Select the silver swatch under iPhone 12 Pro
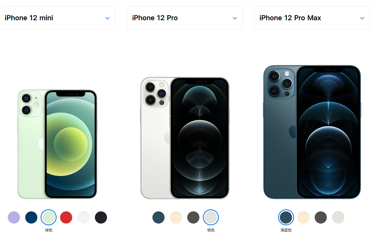372x243 pixels. coord(211,217)
